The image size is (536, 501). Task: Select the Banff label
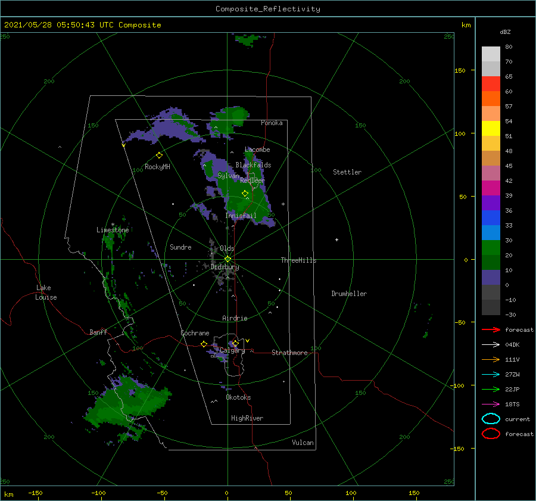click(x=98, y=332)
